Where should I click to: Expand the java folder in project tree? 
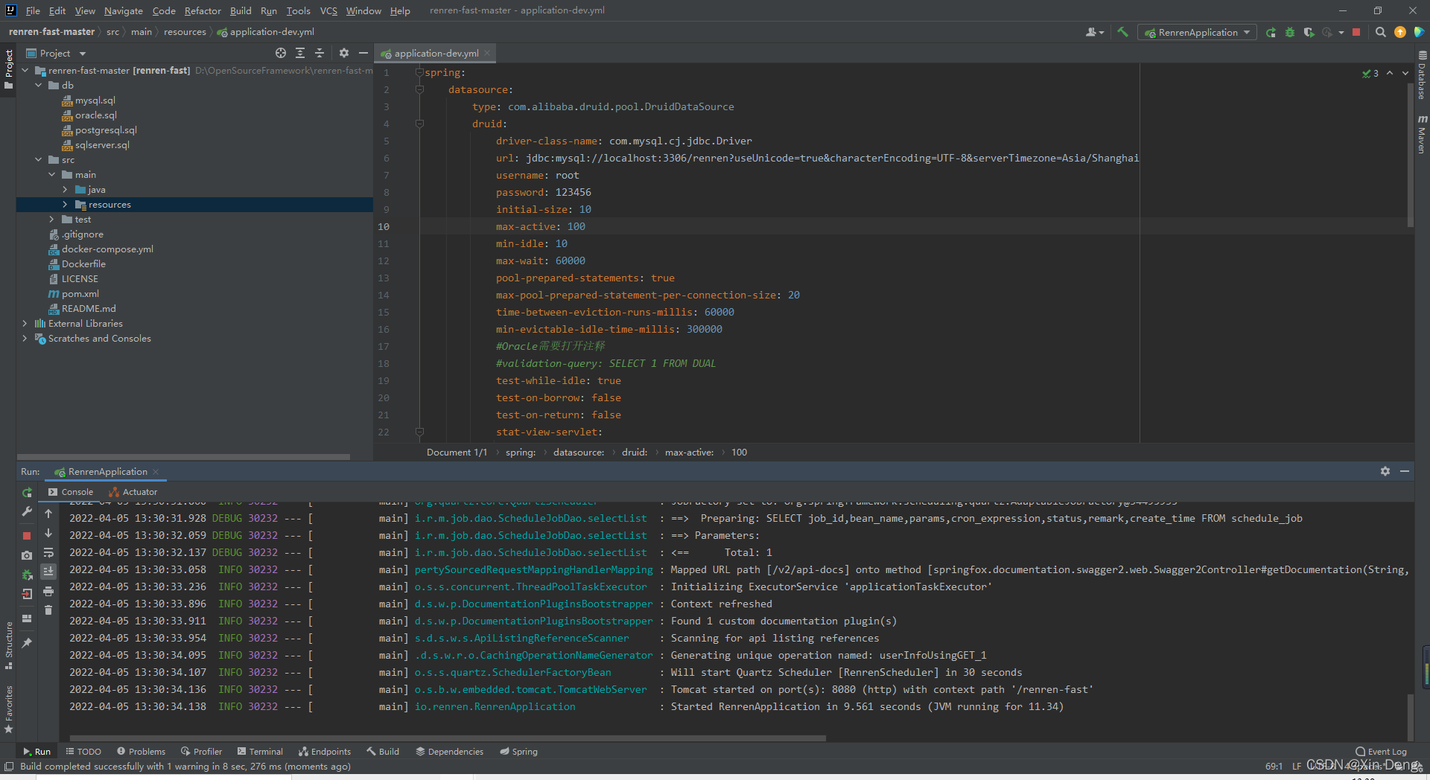65,190
